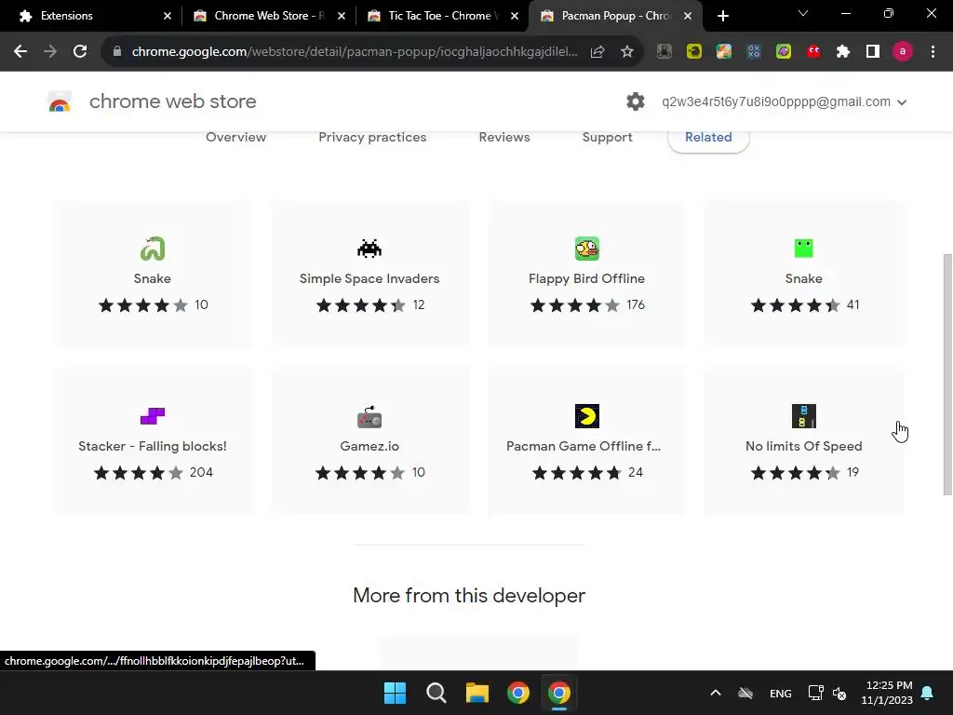Viewport: 953px width, 715px height.
Task: Open the Gamez.io gamepad icon
Action: pyautogui.click(x=369, y=416)
